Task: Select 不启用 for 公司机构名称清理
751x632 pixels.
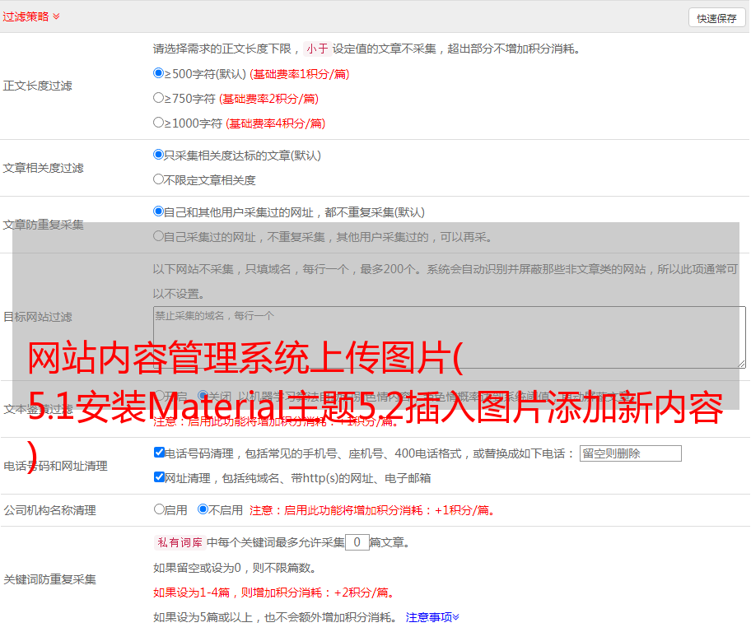Action: (x=203, y=509)
